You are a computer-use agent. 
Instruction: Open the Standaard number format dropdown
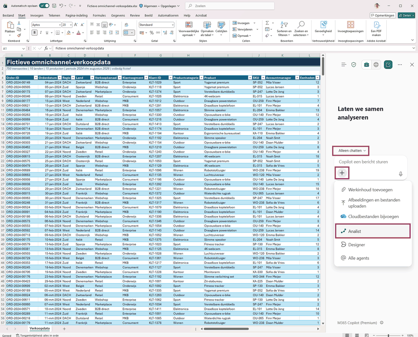click(173, 25)
